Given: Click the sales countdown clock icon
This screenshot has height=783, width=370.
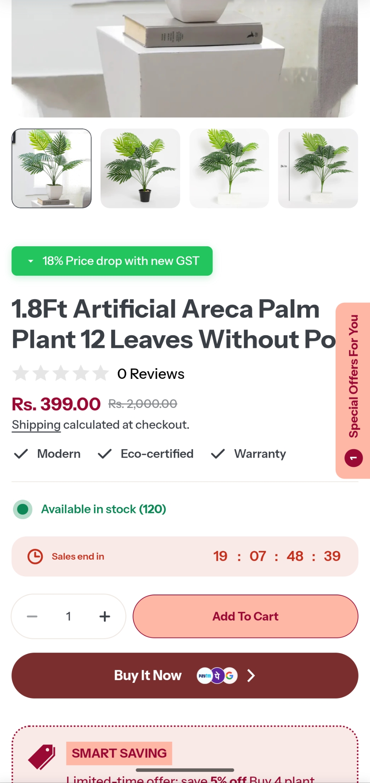Looking at the screenshot, I should tap(35, 557).
